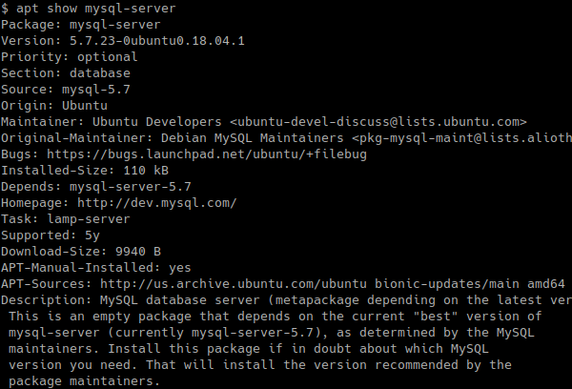Click the Download-Size value 9940 B
The height and width of the screenshot is (389, 572).
[x=138, y=252]
